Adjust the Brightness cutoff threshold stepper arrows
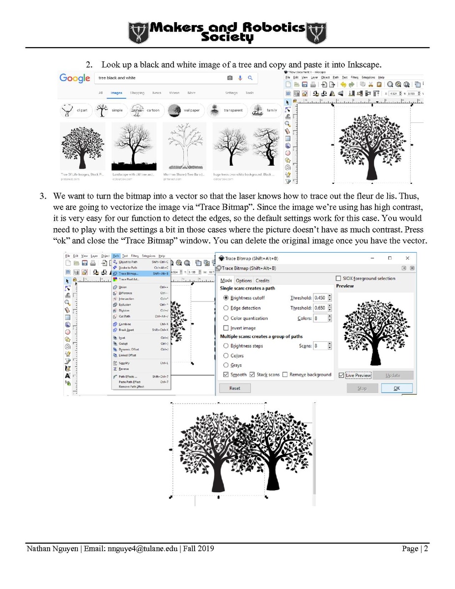Screen dimensions: 455x589 pyautogui.click(x=329, y=298)
